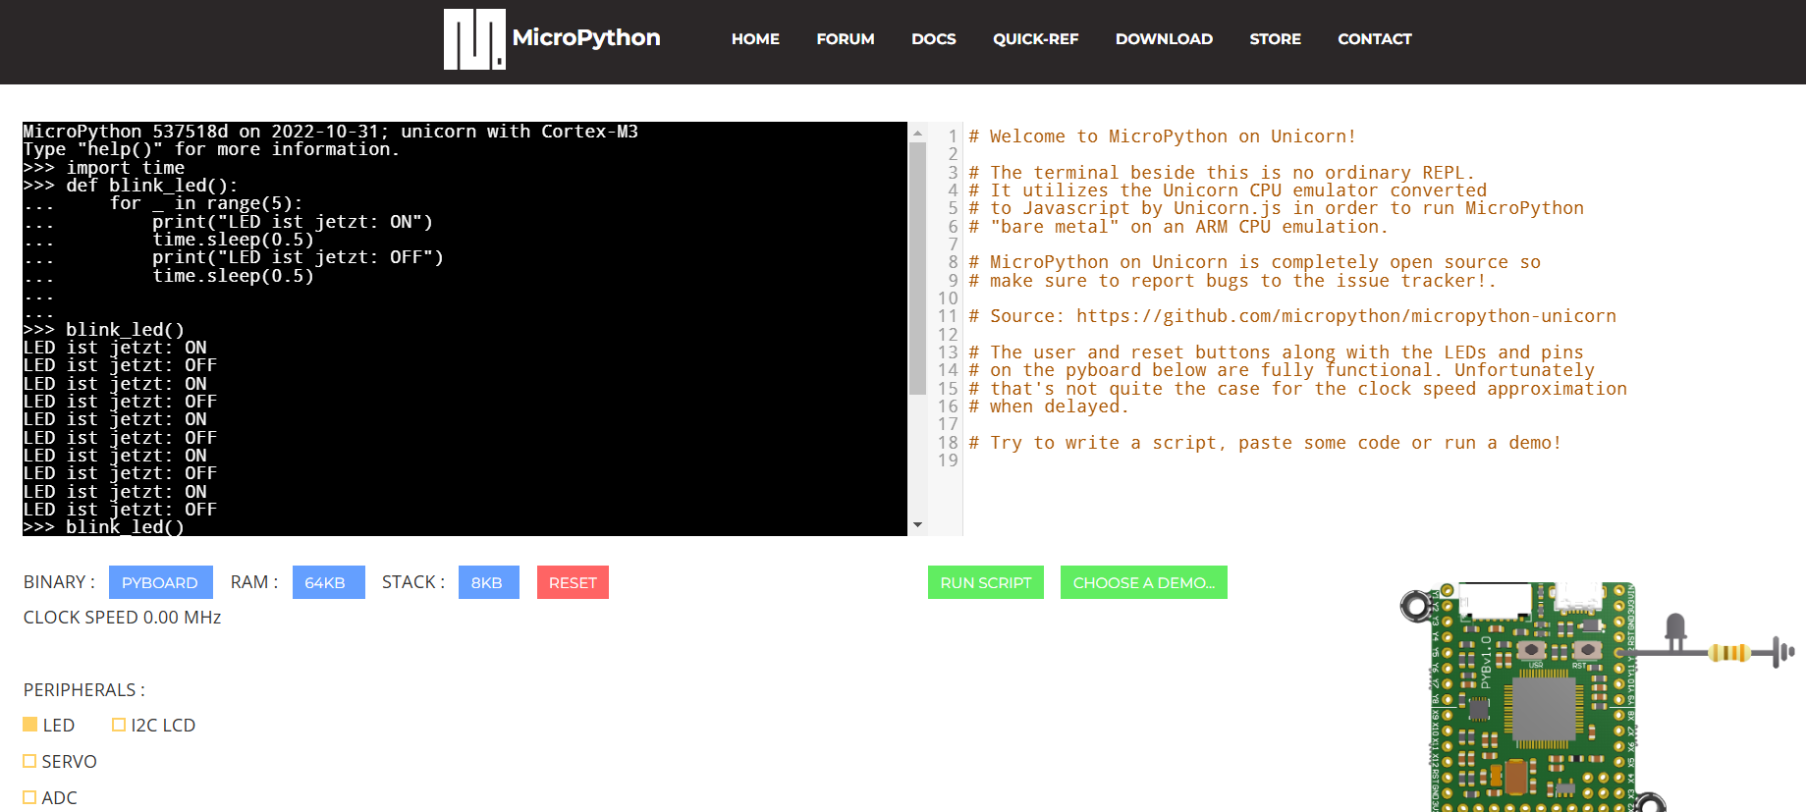Click the 'PERIPHERALS :' label
Screen dimensions: 1806x812
coord(84,690)
